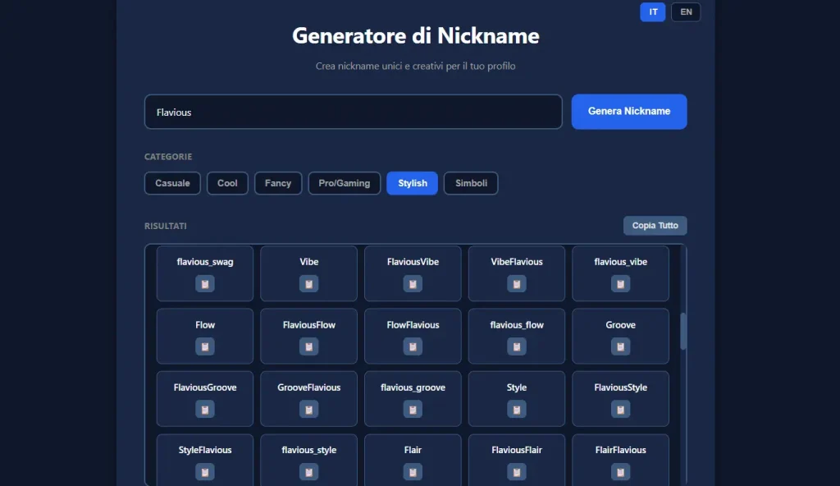Image resolution: width=840 pixels, height=486 pixels.
Task: Copy flavious_vibe with its clipboard icon
Action: (x=620, y=284)
